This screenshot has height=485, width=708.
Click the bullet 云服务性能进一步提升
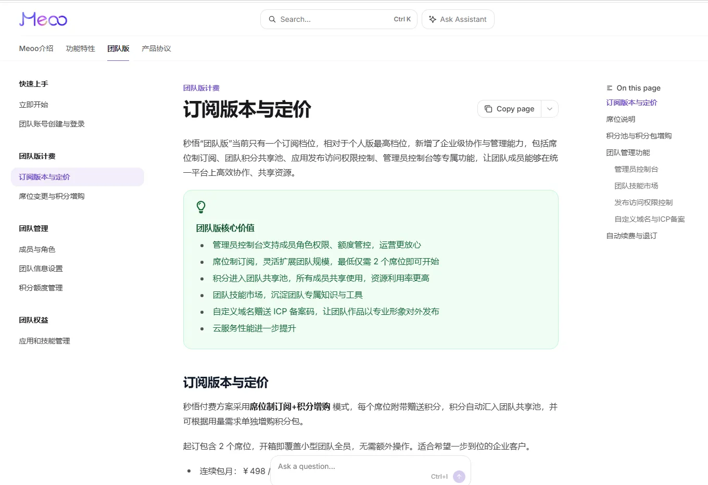255,328
